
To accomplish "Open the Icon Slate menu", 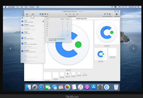I will tap(11, 7).
